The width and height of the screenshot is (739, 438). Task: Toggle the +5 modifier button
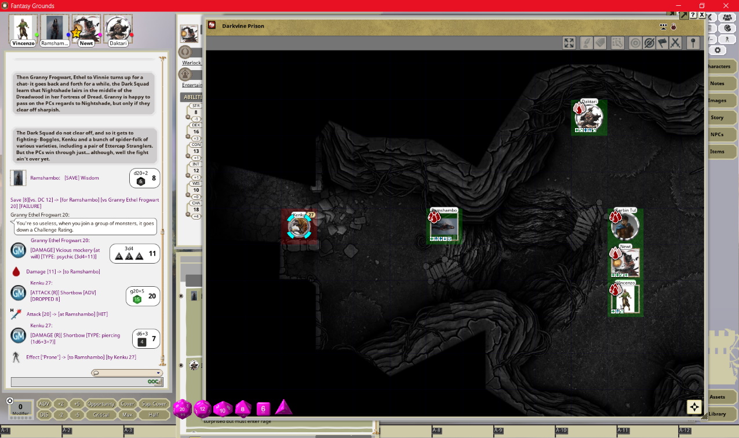(77, 404)
